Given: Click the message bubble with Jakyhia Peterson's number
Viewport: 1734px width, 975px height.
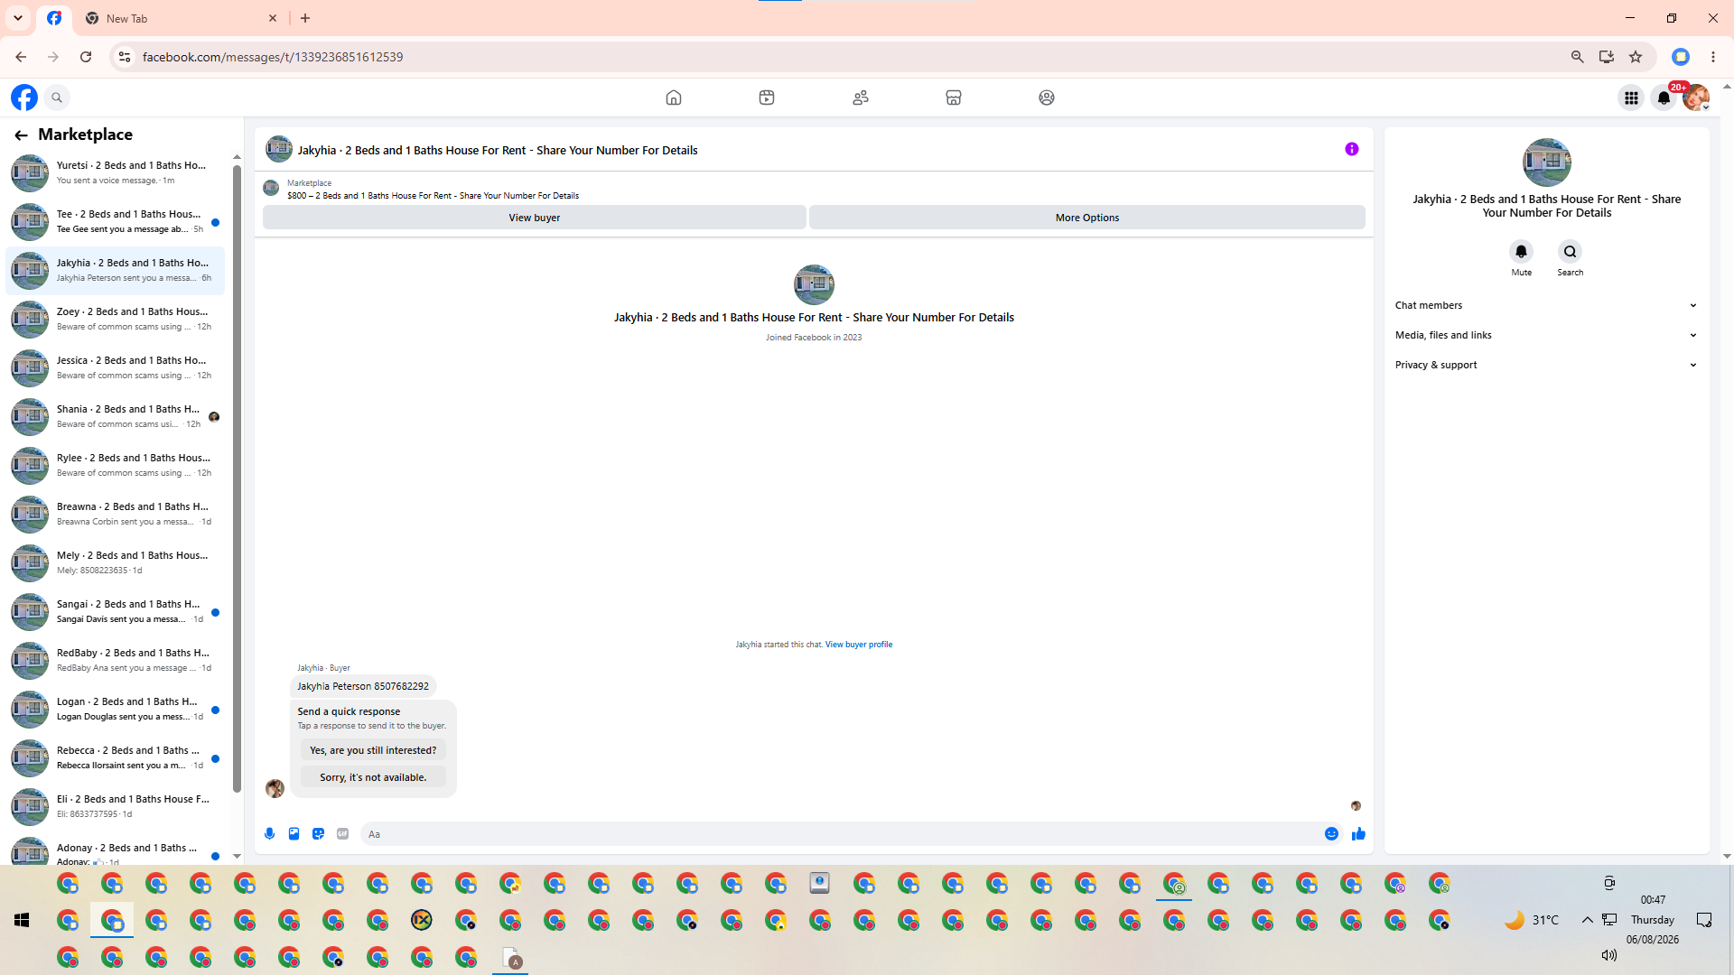Looking at the screenshot, I should [x=363, y=686].
